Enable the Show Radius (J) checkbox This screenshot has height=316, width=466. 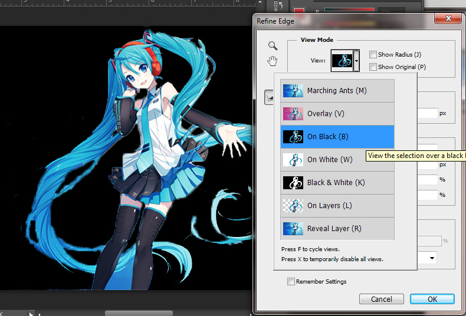point(373,54)
